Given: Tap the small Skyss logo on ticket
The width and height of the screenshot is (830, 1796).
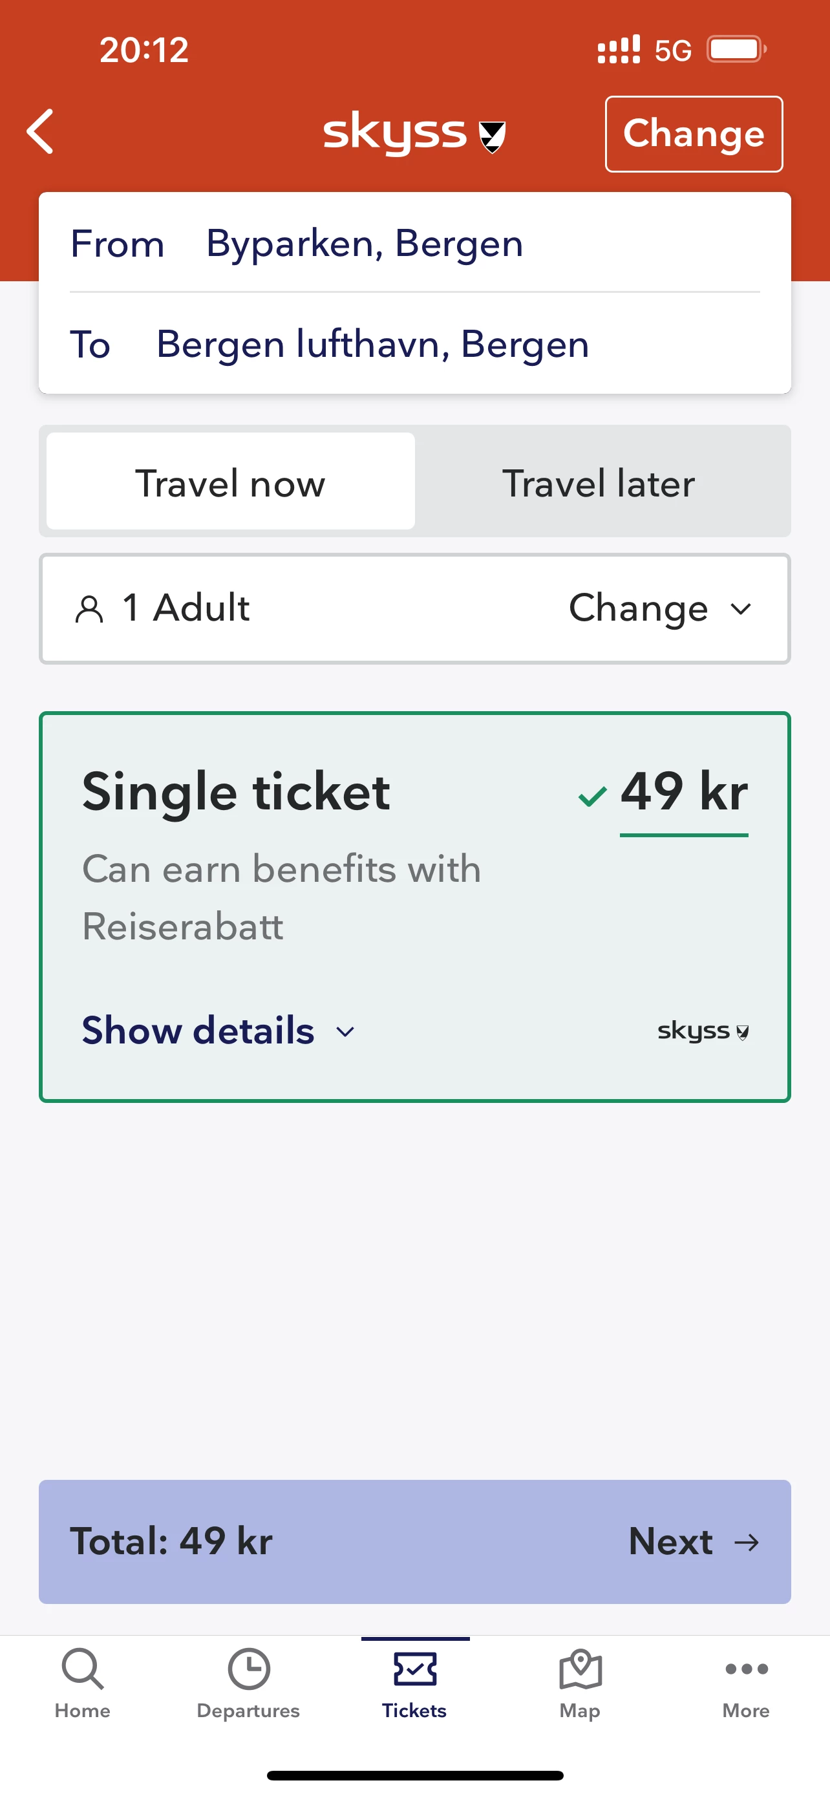Looking at the screenshot, I should click(703, 1031).
